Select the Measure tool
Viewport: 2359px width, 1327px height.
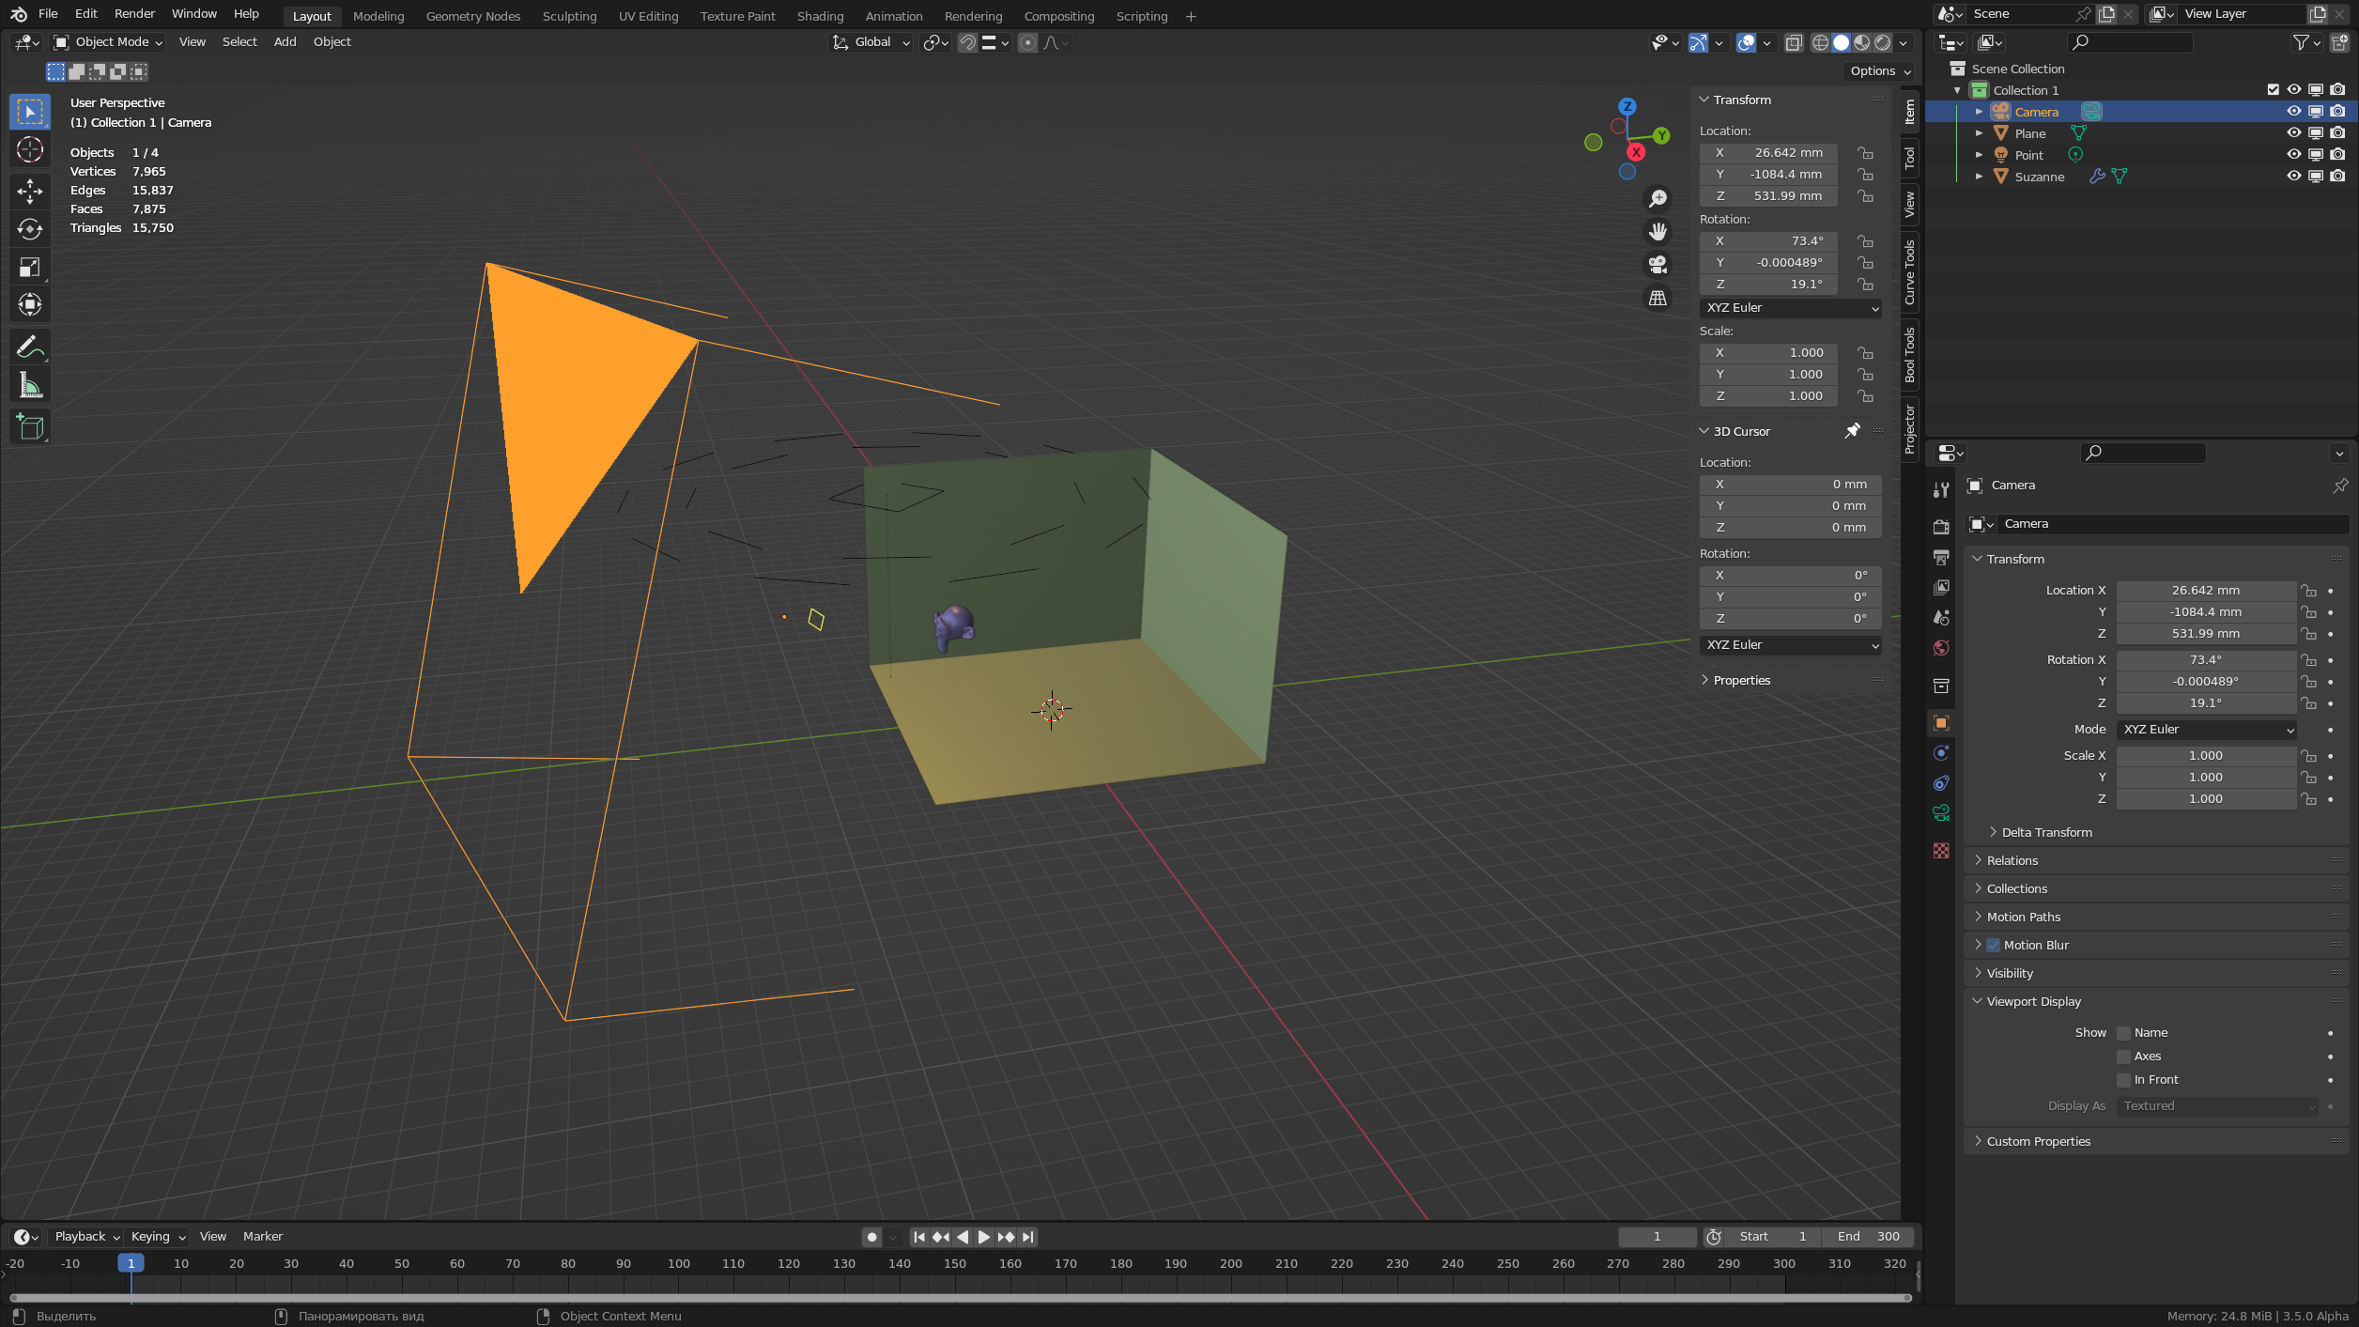point(30,385)
